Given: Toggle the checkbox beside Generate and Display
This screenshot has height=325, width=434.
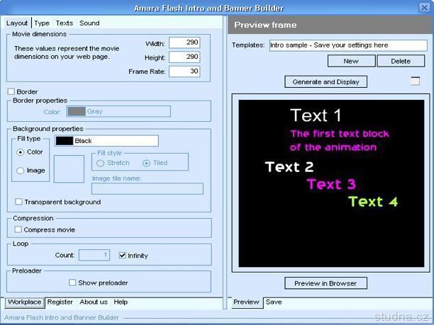Looking at the screenshot, I should coord(415,81).
